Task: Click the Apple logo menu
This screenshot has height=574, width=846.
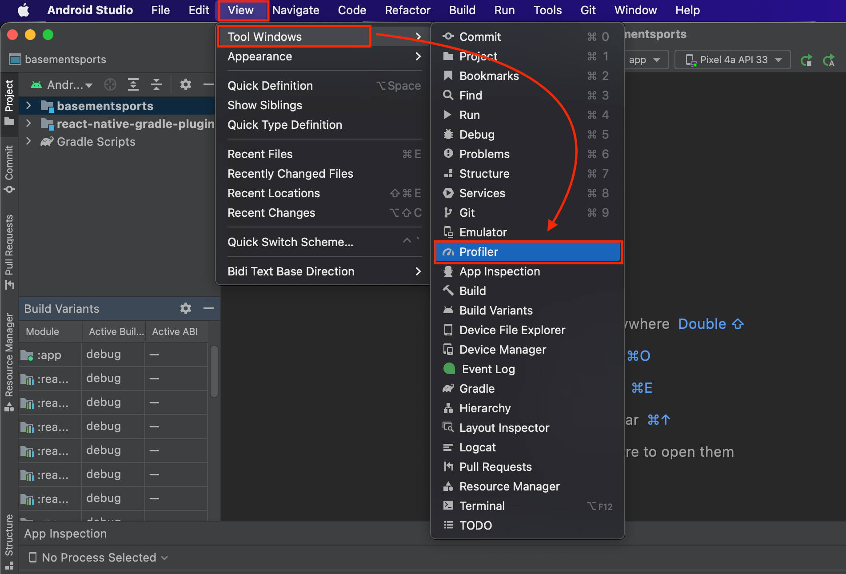Action: click(24, 10)
